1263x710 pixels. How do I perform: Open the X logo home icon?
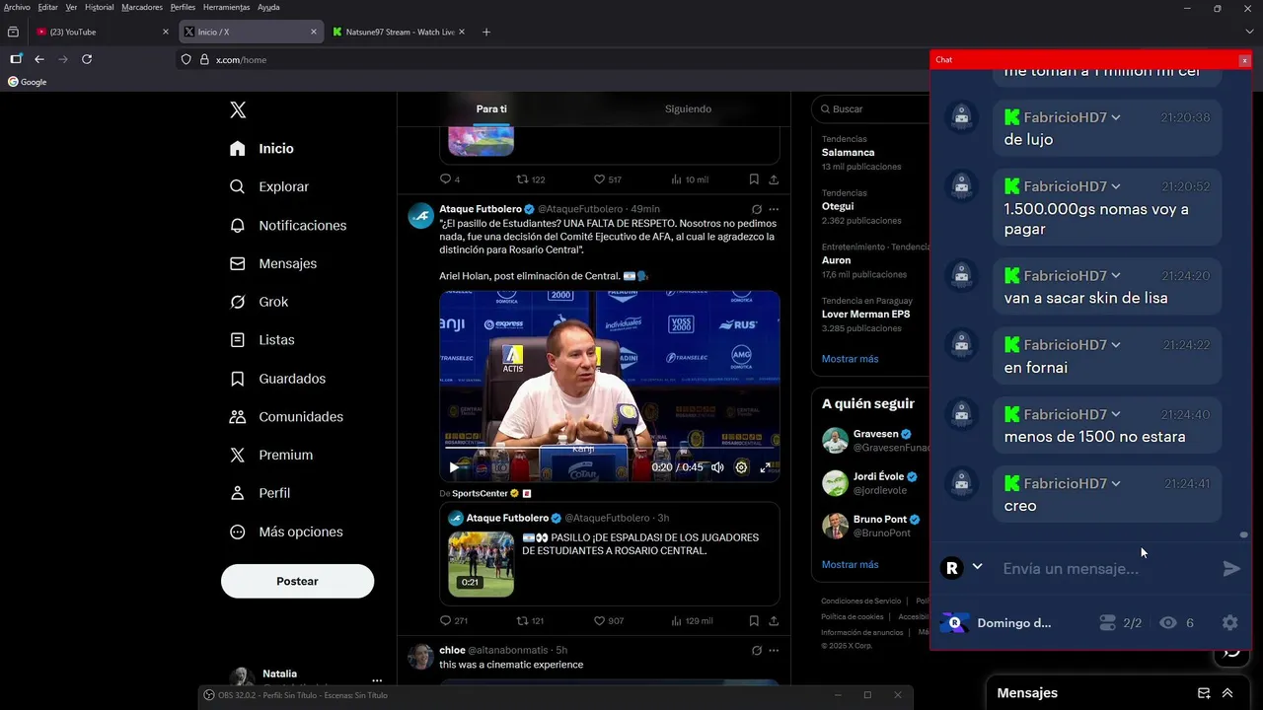[x=238, y=109]
